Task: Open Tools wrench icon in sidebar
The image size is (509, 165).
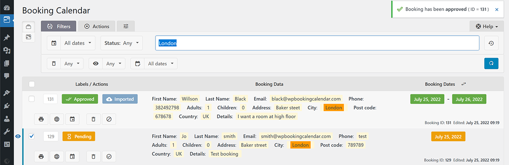Action: [7, 131]
